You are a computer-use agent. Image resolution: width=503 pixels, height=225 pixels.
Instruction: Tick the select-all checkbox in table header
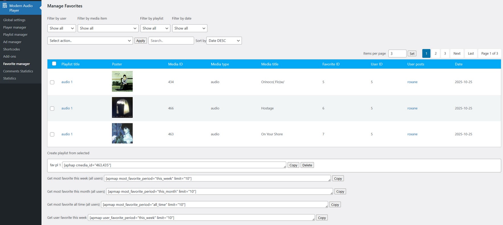54,64
